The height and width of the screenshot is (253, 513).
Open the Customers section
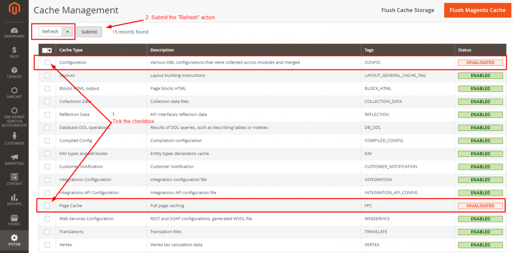tap(14, 139)
